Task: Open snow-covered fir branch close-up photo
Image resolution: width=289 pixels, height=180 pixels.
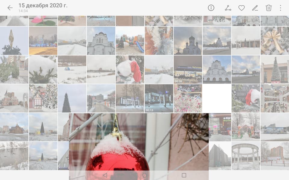Action: (43, 70)
